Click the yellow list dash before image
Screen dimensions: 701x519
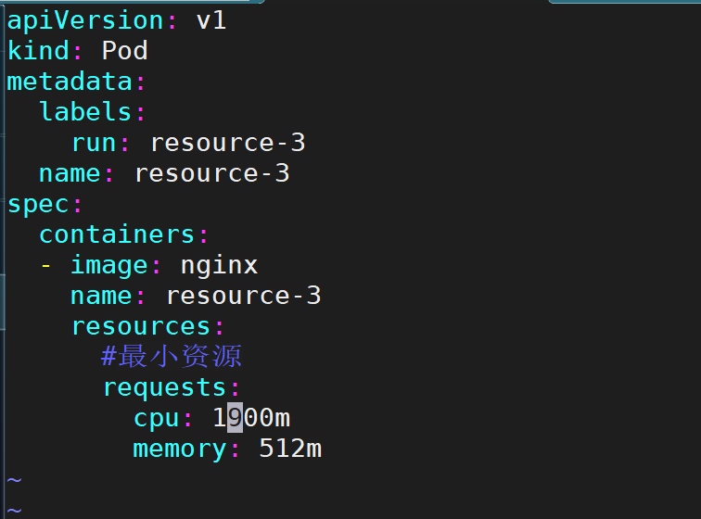[x=45, y=266]
